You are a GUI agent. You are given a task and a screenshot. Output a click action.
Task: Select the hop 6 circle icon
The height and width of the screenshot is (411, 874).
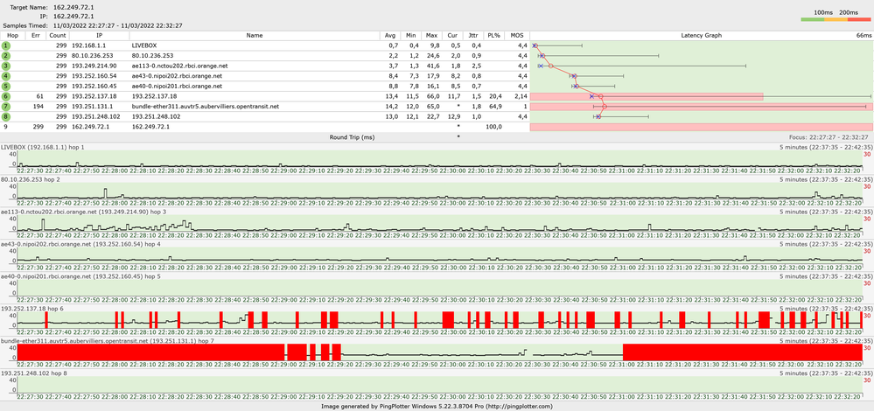6,96
